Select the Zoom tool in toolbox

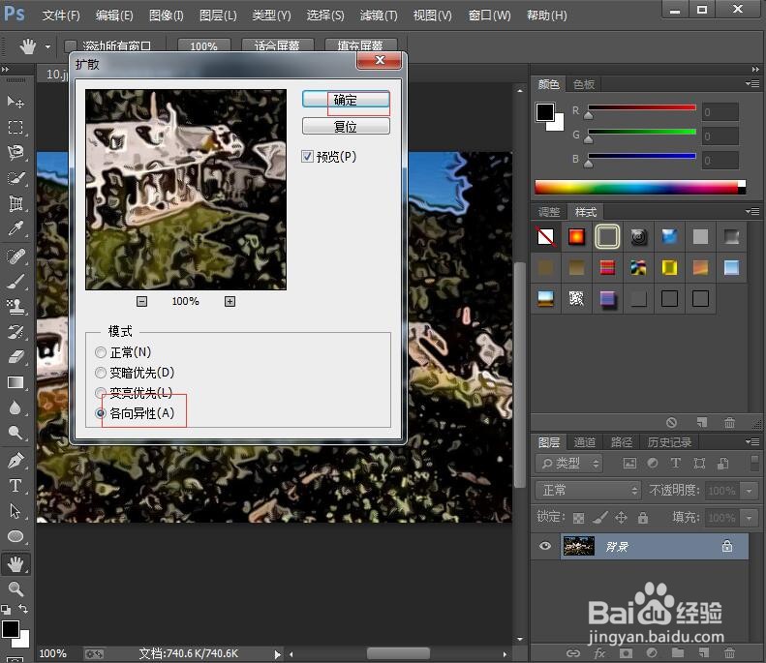pos(15,588)
